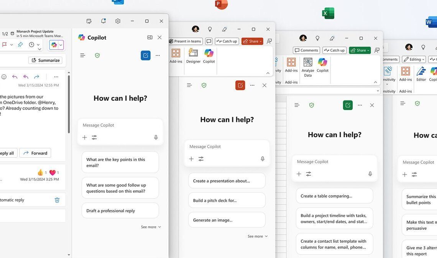The width and height of the screenshot is (437, 258).
Task: Click the lightbulb icon in PowerPoint title bar
Action: click(x=210, y=29)
